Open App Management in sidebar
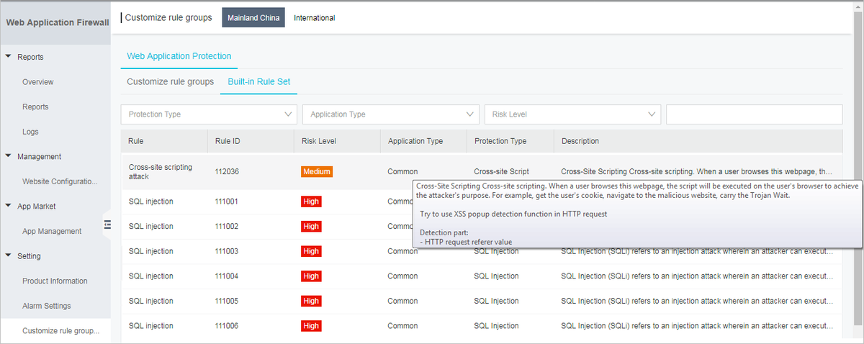The width and height of the screenshot is (864, 344). [52, 231]
